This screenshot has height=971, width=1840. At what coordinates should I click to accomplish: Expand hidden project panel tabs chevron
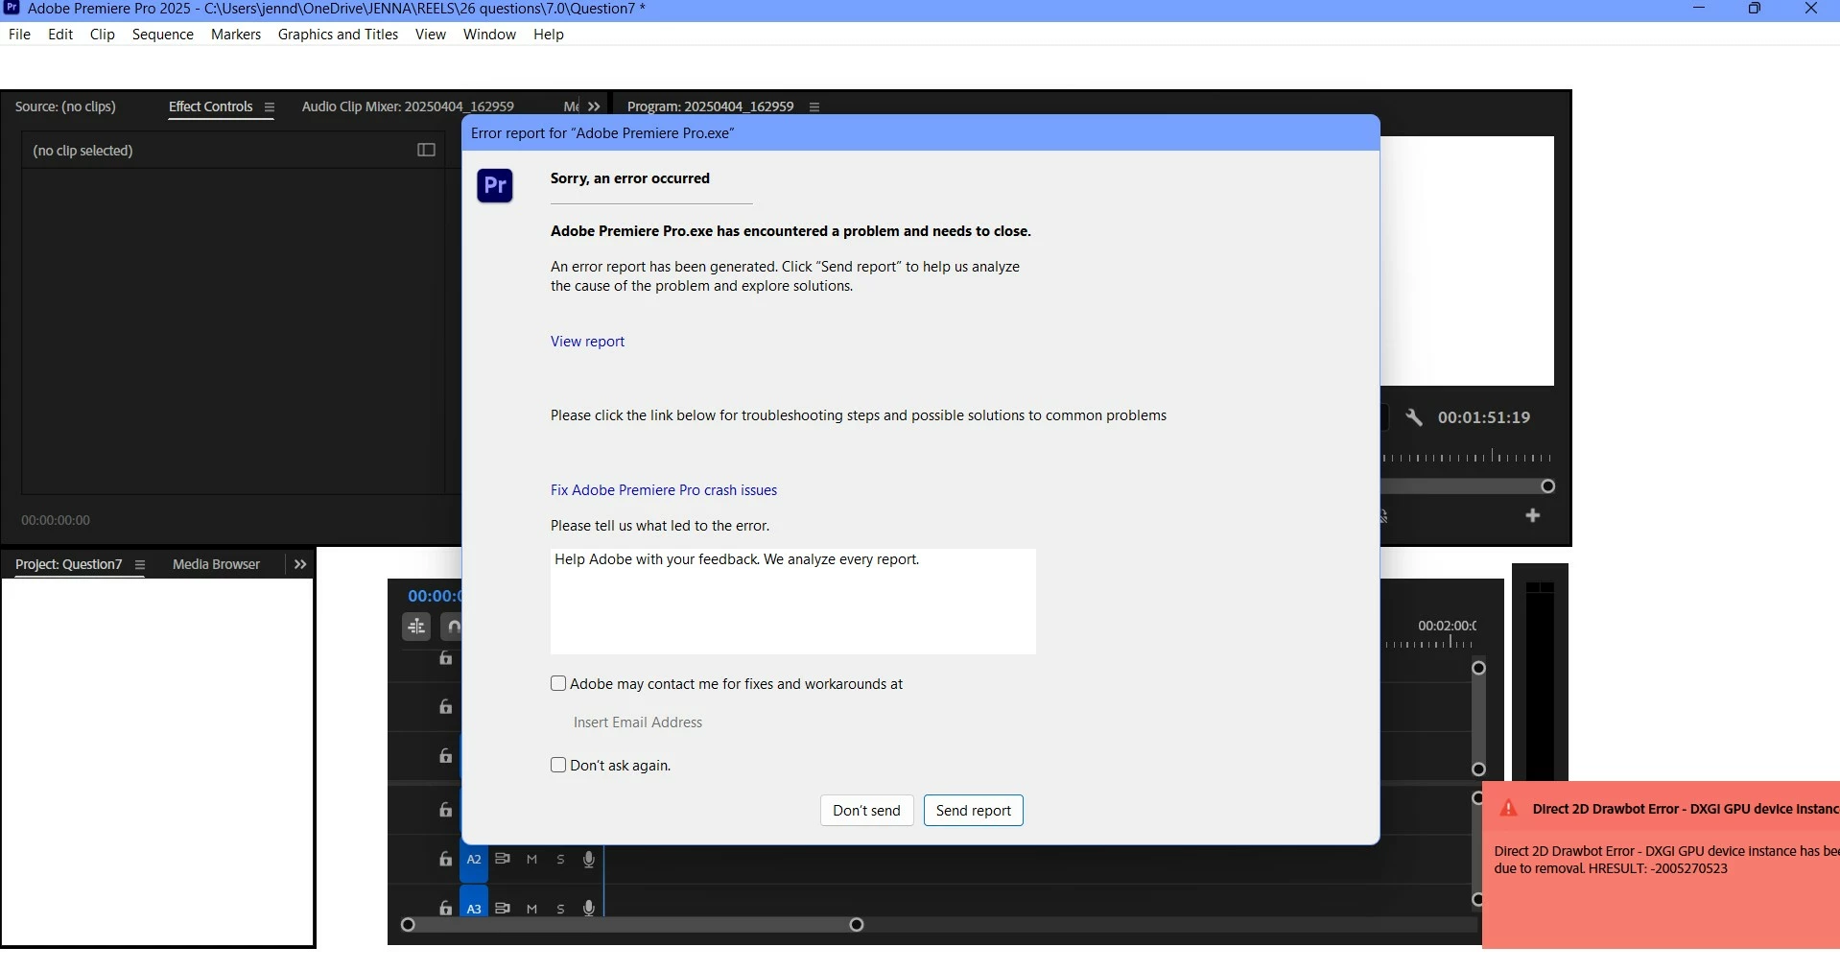[x=300, y=565]
